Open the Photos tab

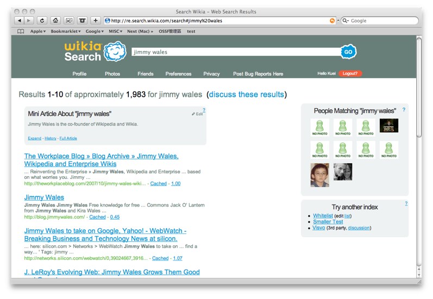[x=112, y=74]
